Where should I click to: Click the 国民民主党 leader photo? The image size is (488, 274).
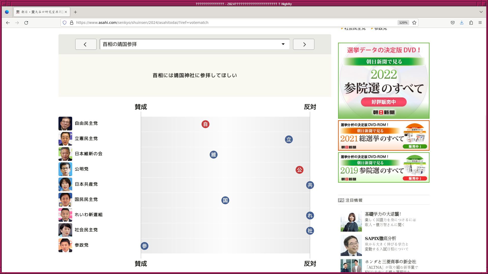pos(65,200)
